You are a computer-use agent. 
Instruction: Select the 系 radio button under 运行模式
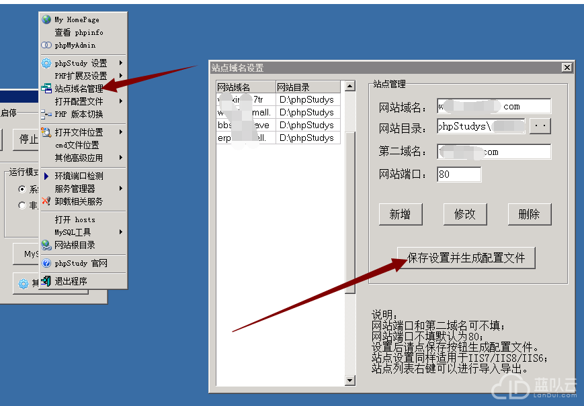(22, 189)
